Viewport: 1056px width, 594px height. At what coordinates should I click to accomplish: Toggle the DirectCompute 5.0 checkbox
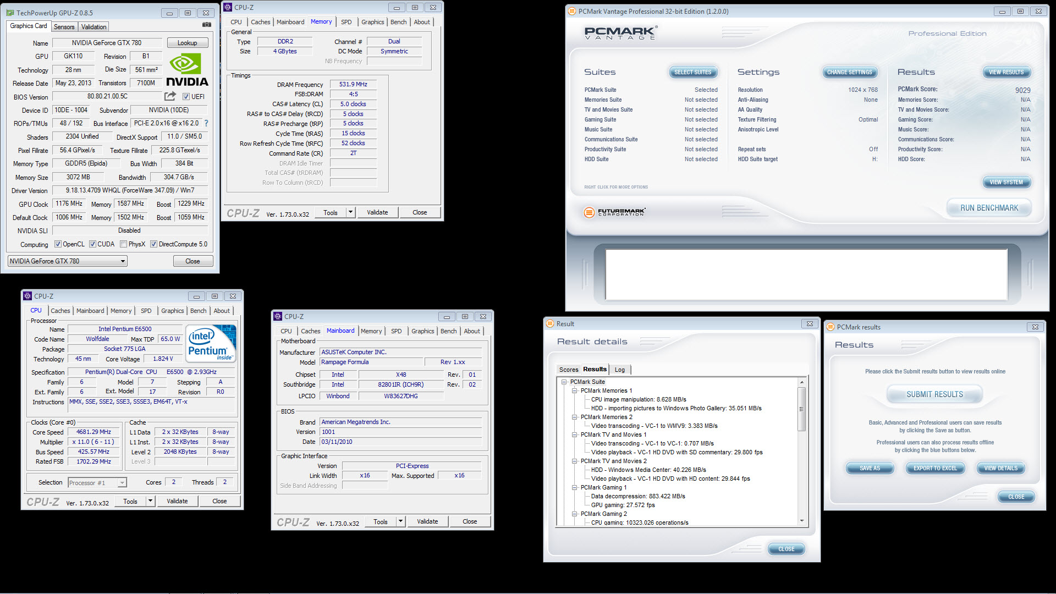[x=153, y=244]
